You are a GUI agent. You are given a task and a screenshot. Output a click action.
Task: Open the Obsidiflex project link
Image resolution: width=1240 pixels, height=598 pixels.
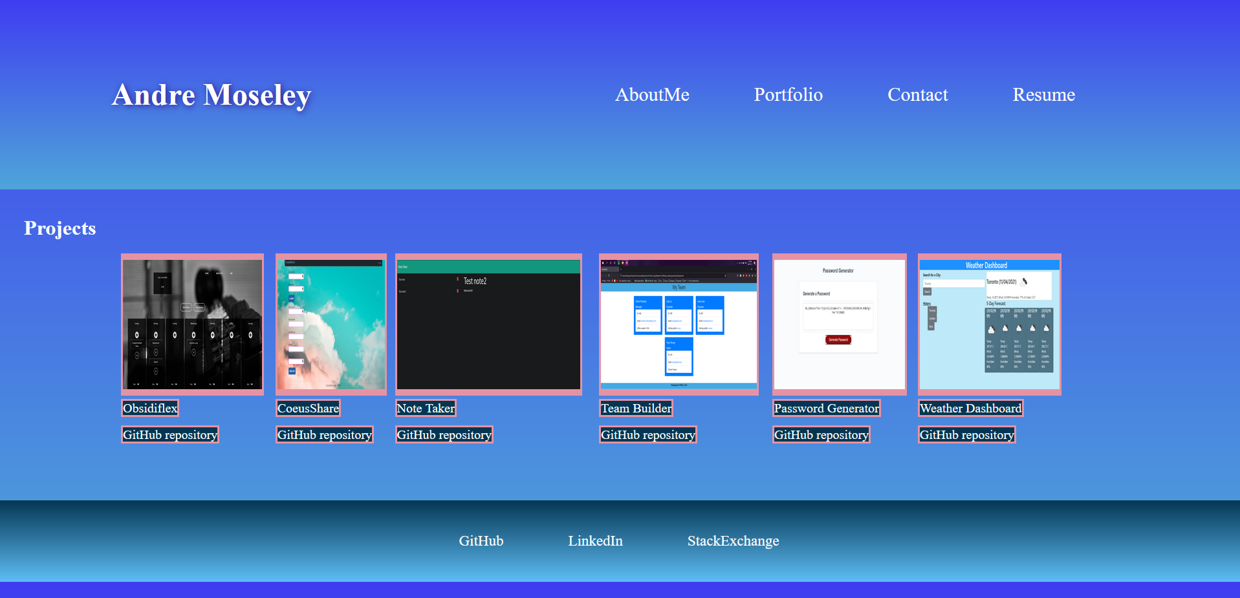click(x=149, y=408)
